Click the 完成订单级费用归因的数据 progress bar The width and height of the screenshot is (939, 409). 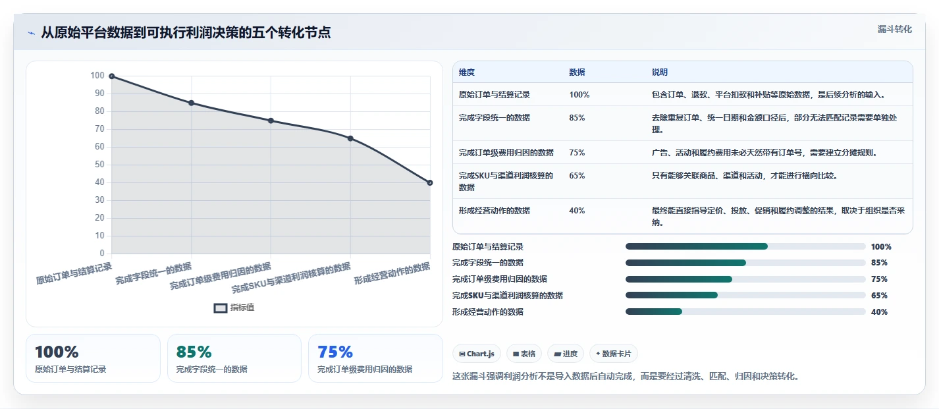[745, 279]
